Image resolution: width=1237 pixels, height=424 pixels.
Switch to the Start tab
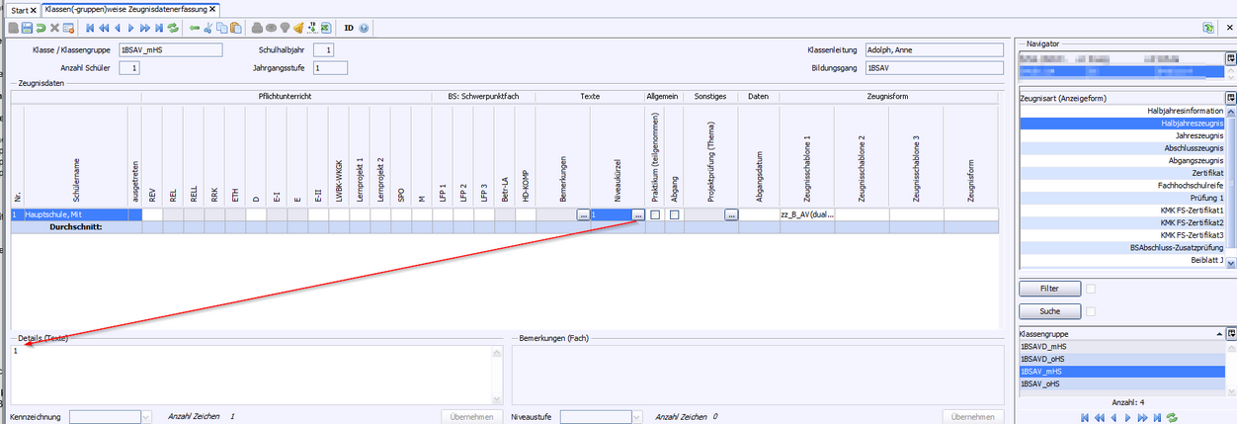pyautogui.click(x=19, y=9)
